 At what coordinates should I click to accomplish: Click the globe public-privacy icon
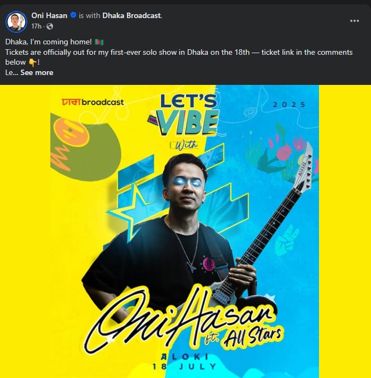[x=50, y=26]
